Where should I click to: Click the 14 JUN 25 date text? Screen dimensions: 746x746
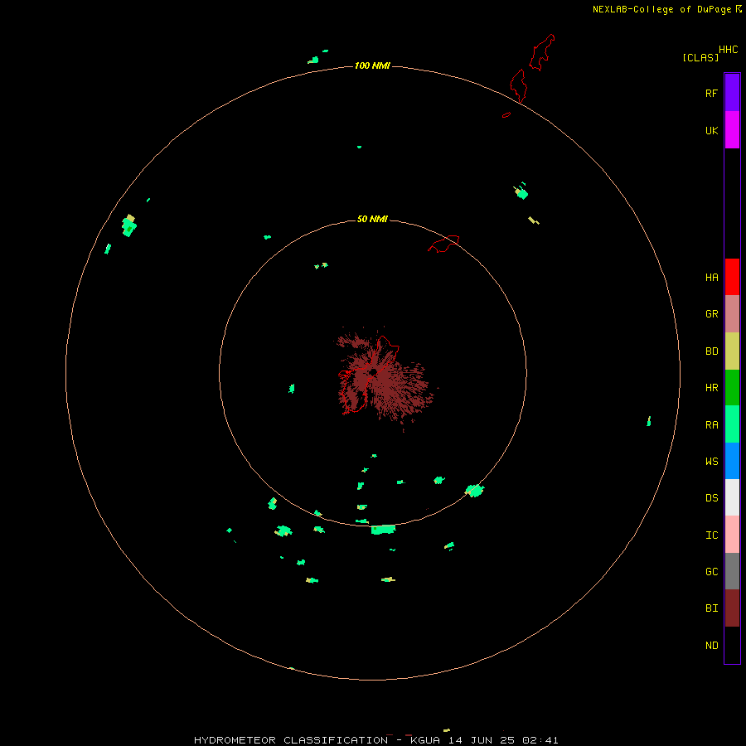pyautogui.click(x=482, y=740)
